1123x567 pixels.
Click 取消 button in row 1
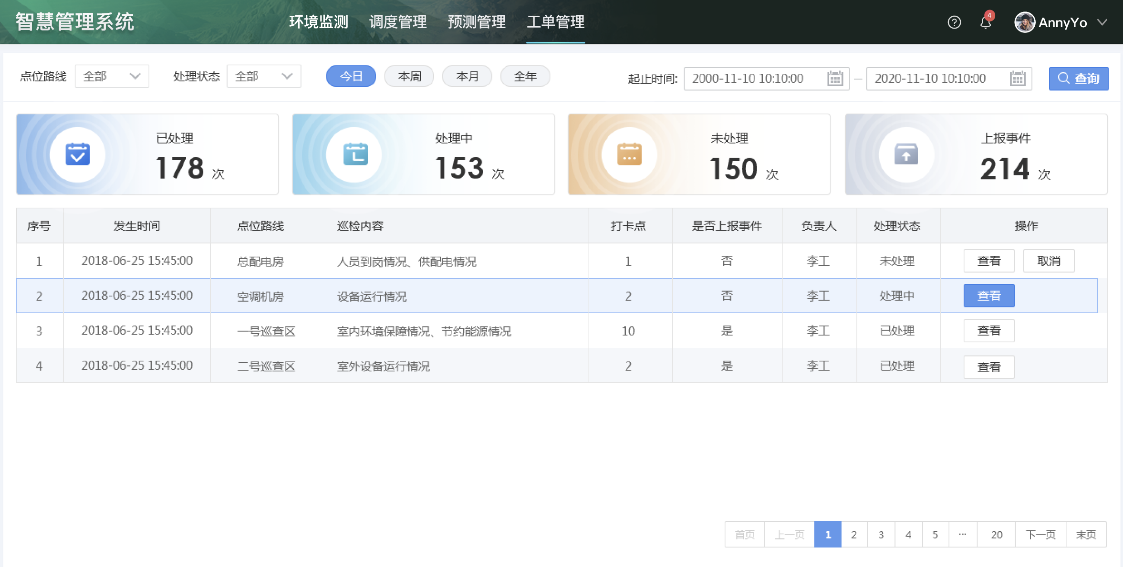point(1048,261)
